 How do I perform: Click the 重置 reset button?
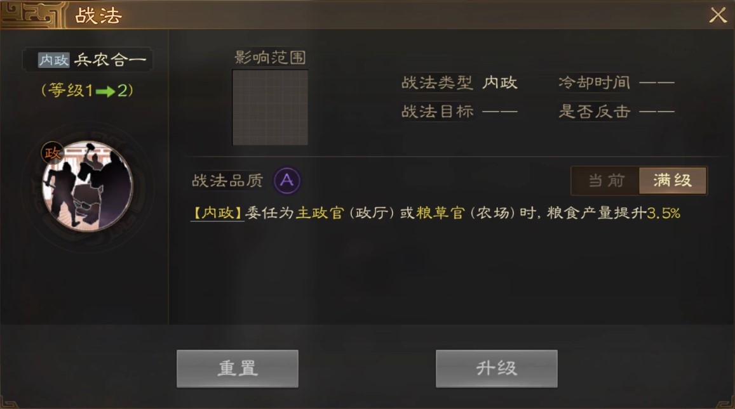pyautogui.click(x=237, y=369)
